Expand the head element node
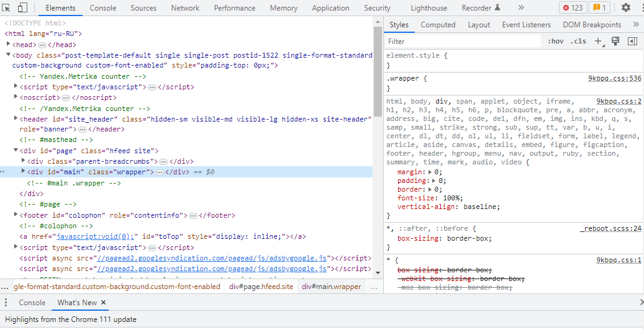The width and height of the screenshot is (644, 330). tap(8, 45)
